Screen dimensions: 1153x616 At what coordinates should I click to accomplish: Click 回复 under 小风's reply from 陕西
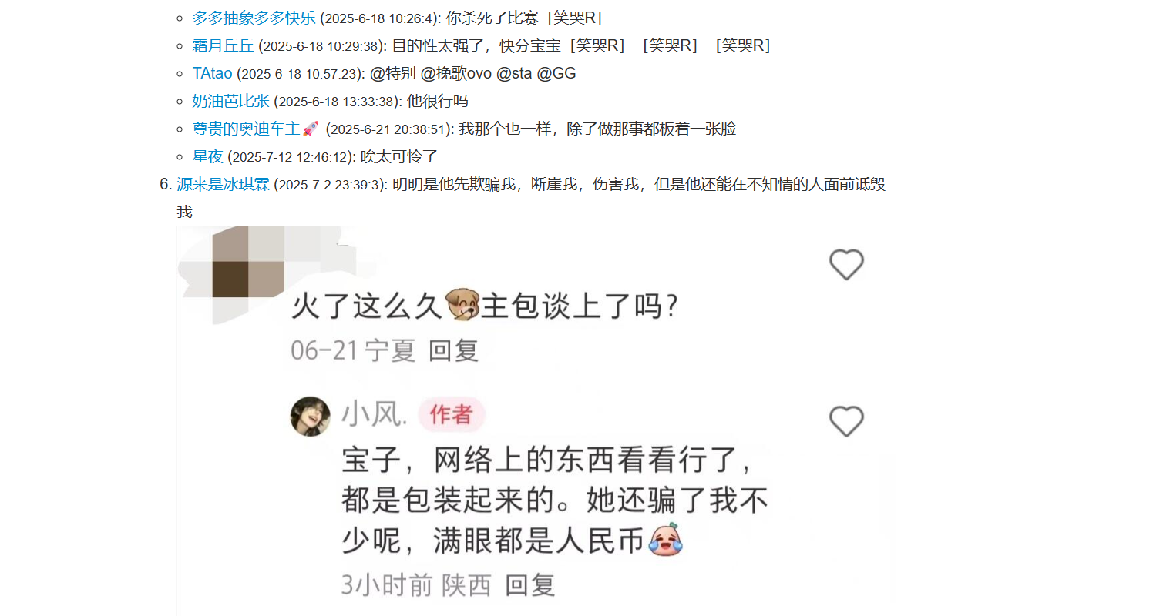(x=530, y=585)
